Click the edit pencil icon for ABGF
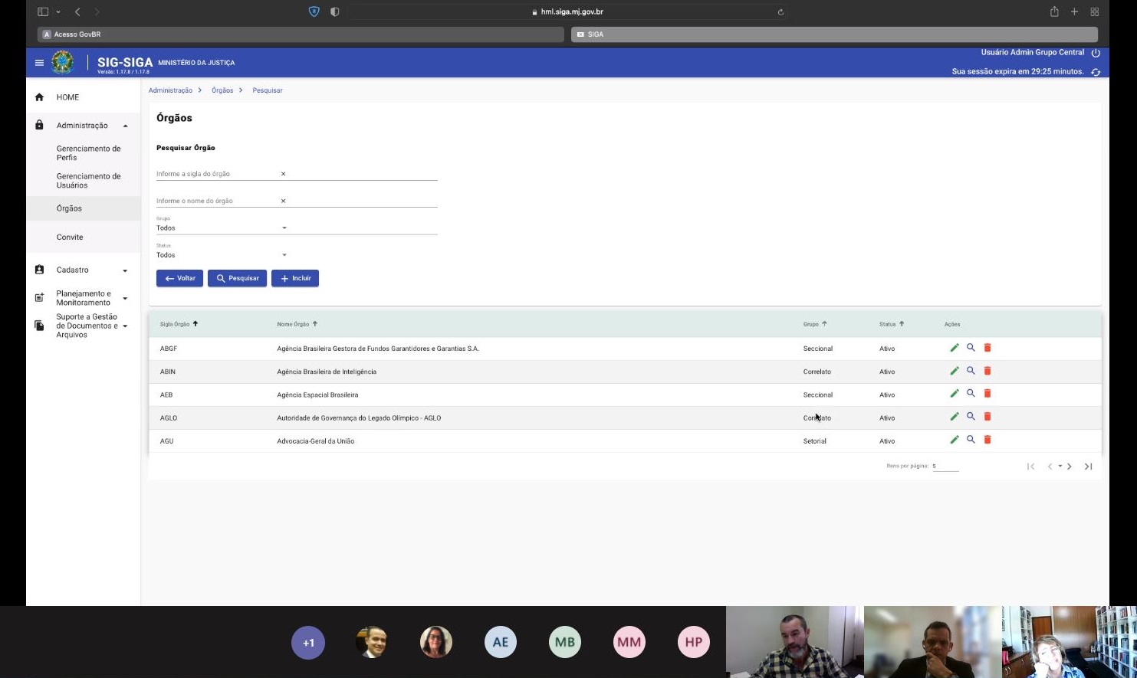Screen dimensions: 1137x678 click(955, 348)
